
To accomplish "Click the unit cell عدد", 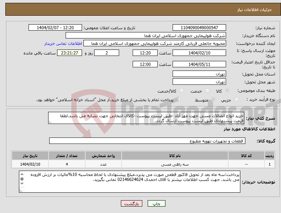I will pos(103,164).
